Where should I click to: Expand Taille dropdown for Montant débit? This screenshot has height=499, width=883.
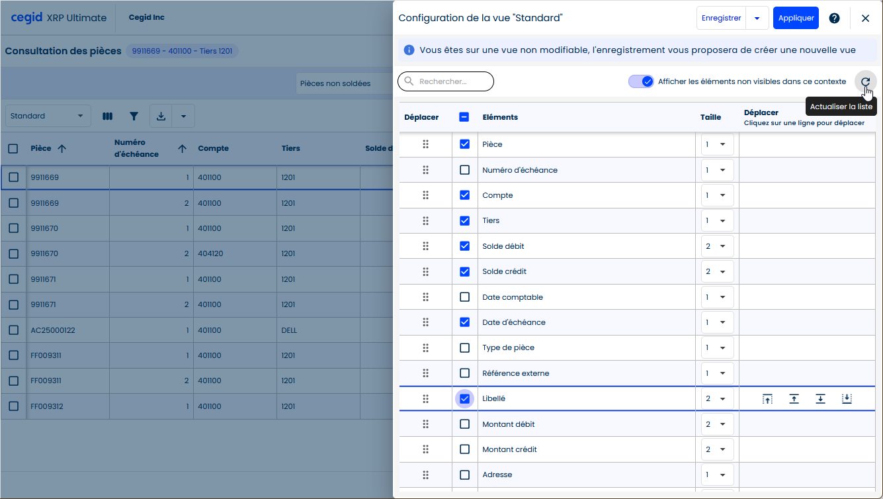tap(717, 424)
